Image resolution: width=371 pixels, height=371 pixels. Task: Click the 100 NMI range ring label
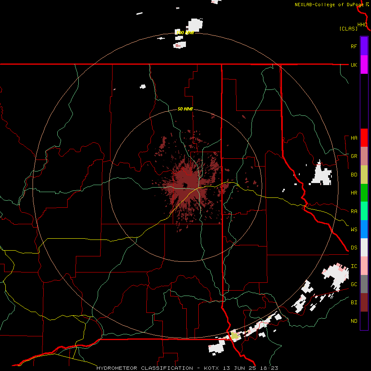coord(185,33)
